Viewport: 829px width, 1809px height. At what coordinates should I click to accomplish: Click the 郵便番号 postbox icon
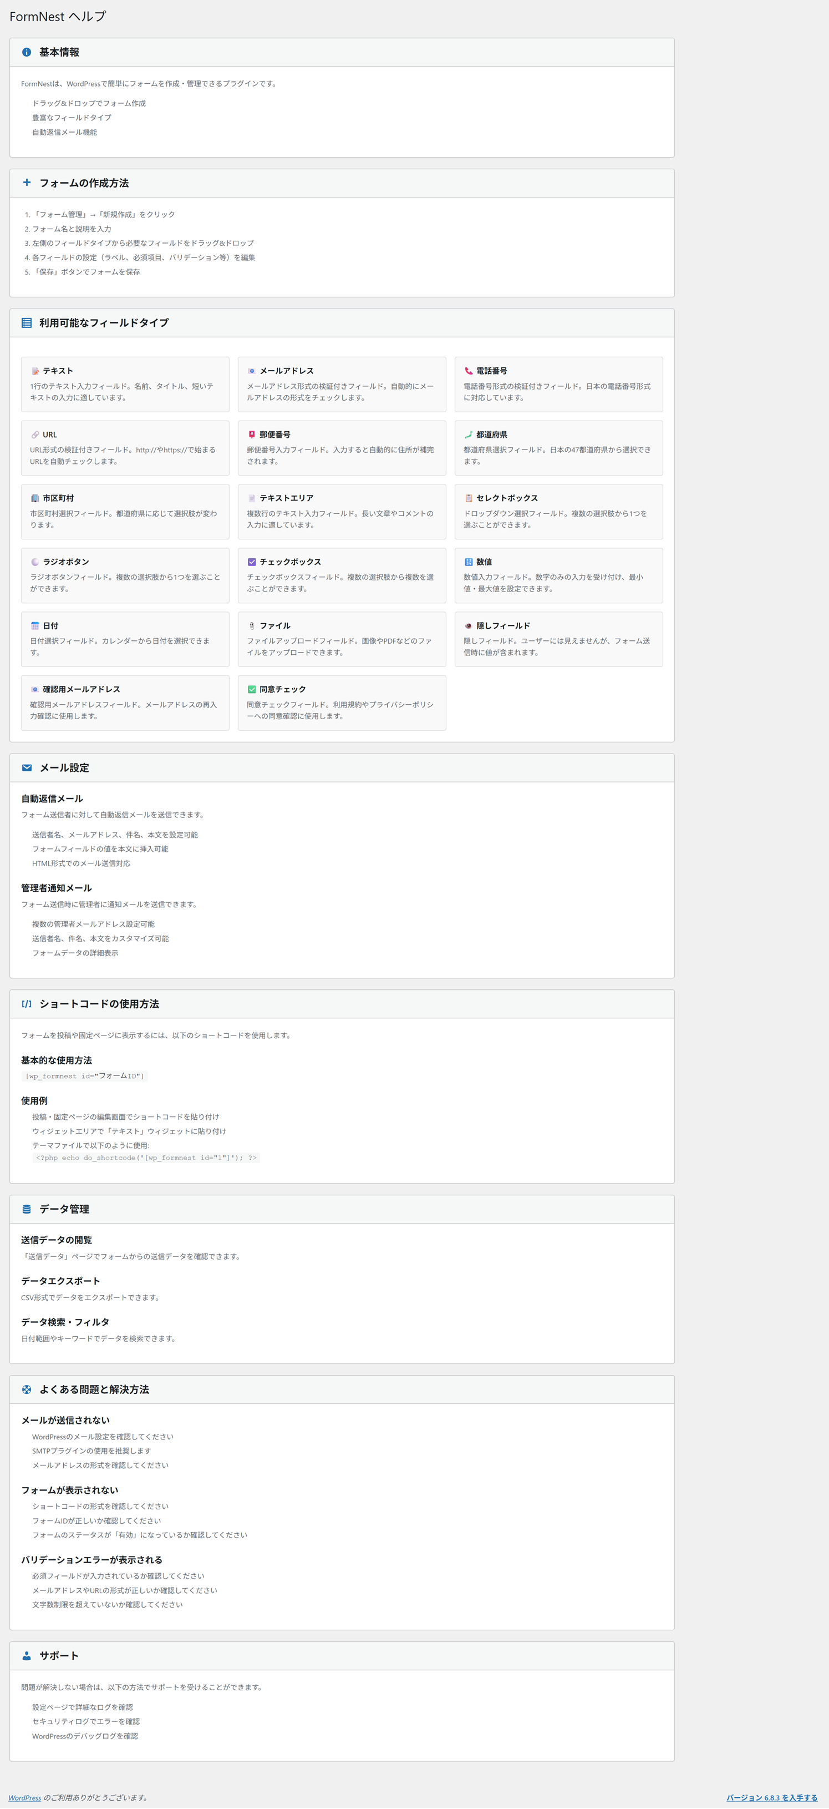(x=252, y=434)
